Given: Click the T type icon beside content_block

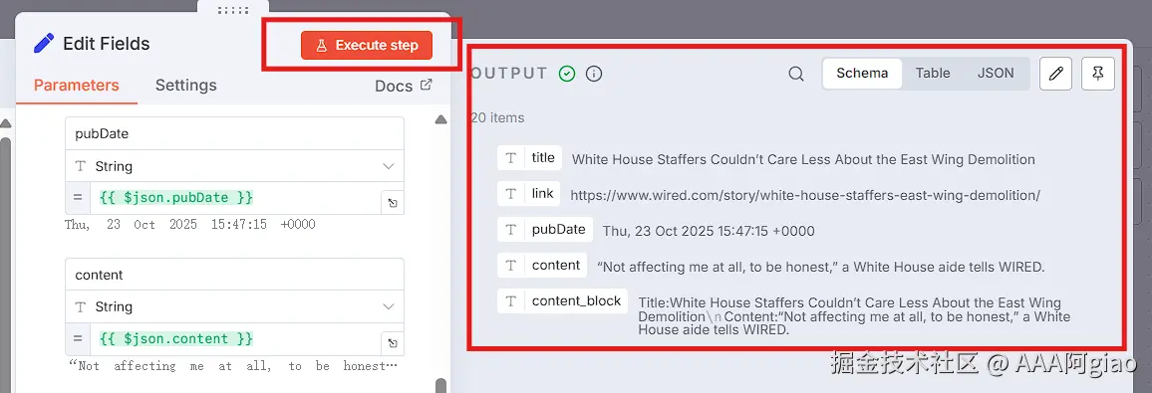Looking at the screenshot, I should coord(510,300).
